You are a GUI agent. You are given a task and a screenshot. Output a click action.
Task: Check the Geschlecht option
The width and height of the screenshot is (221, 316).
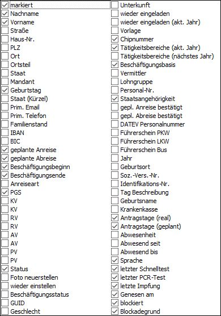pos(5,311)
